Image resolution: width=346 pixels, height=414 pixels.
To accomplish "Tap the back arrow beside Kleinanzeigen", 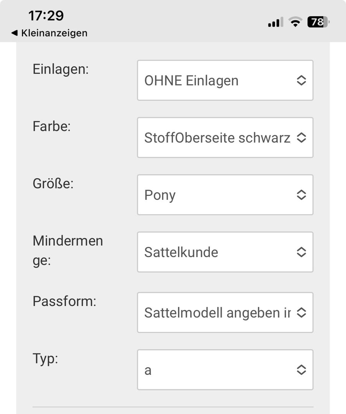I will click(15, 33).
